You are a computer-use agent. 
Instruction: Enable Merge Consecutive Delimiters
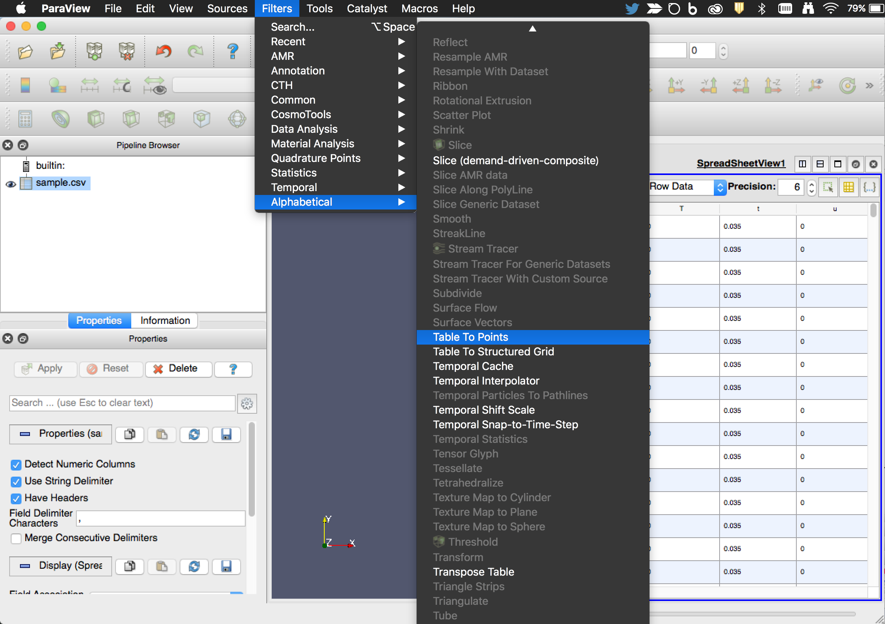pos(16,538)
